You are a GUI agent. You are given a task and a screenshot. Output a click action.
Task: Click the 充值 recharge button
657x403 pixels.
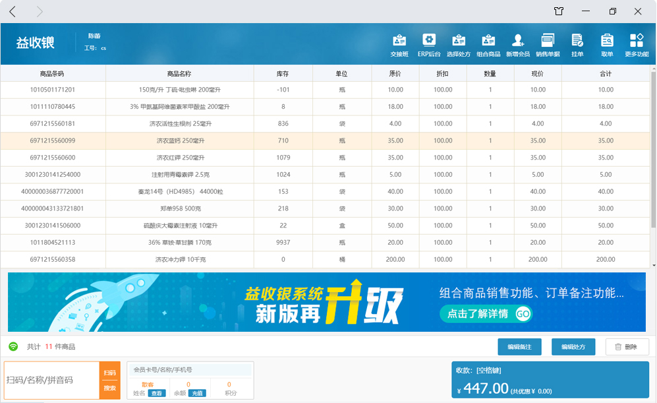pyautogui.click(x=196, y=393)
